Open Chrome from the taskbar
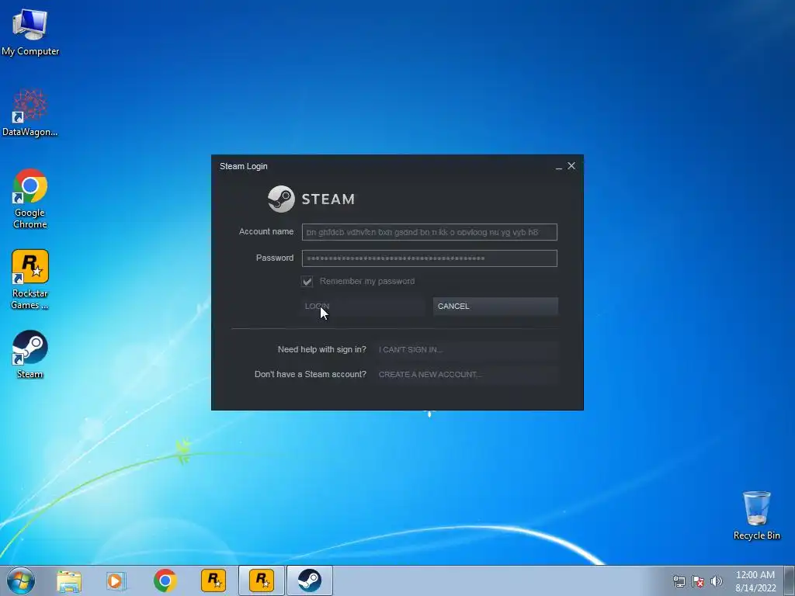795x596 pixels. (x=165, y=580)
